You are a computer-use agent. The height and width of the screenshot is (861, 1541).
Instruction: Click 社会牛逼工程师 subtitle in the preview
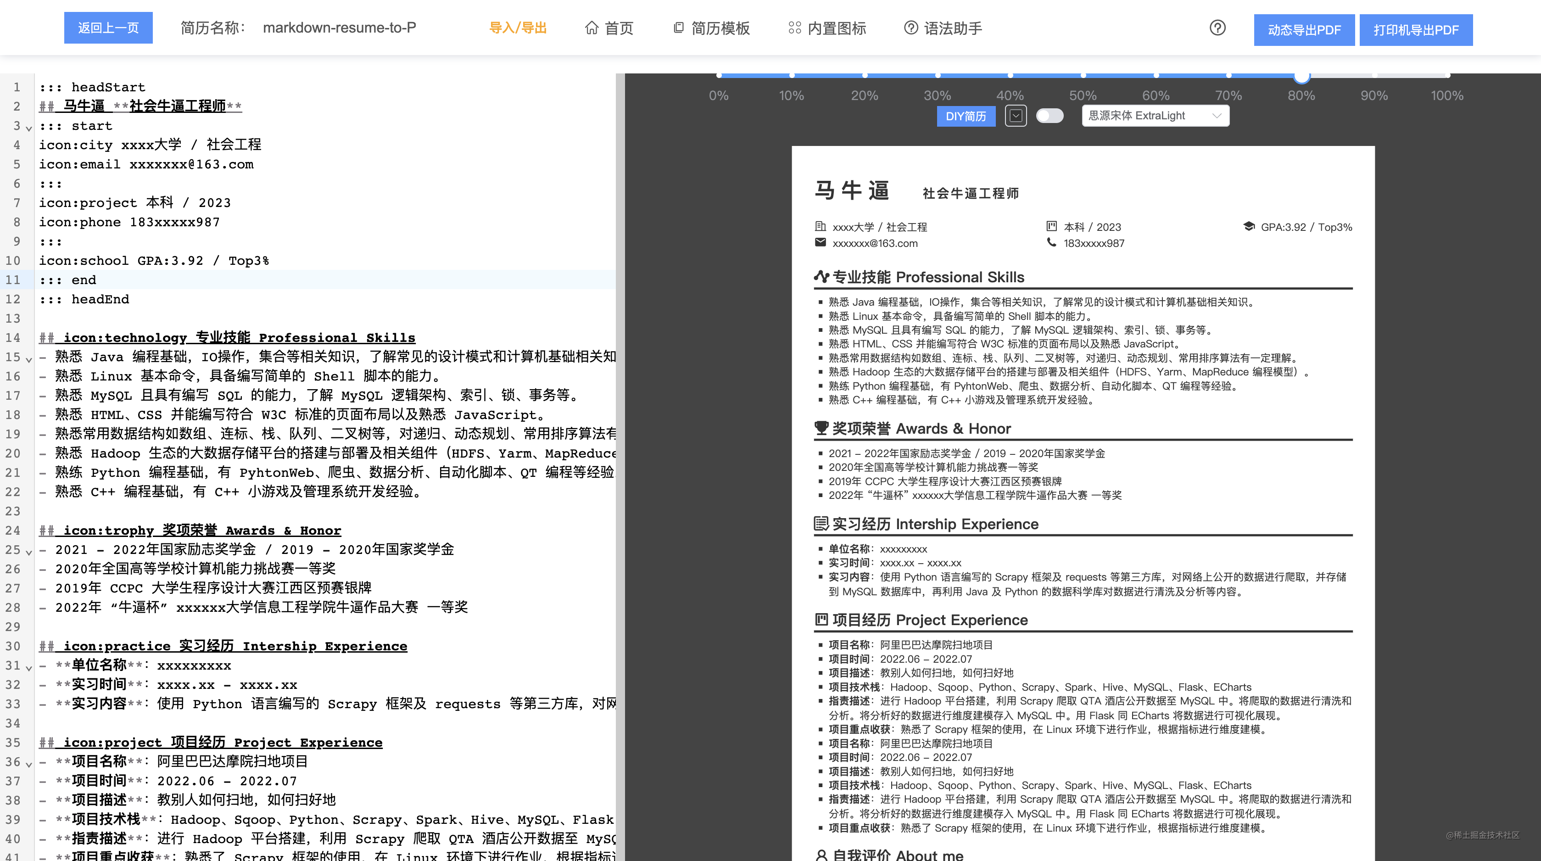(x=970, y=193)
